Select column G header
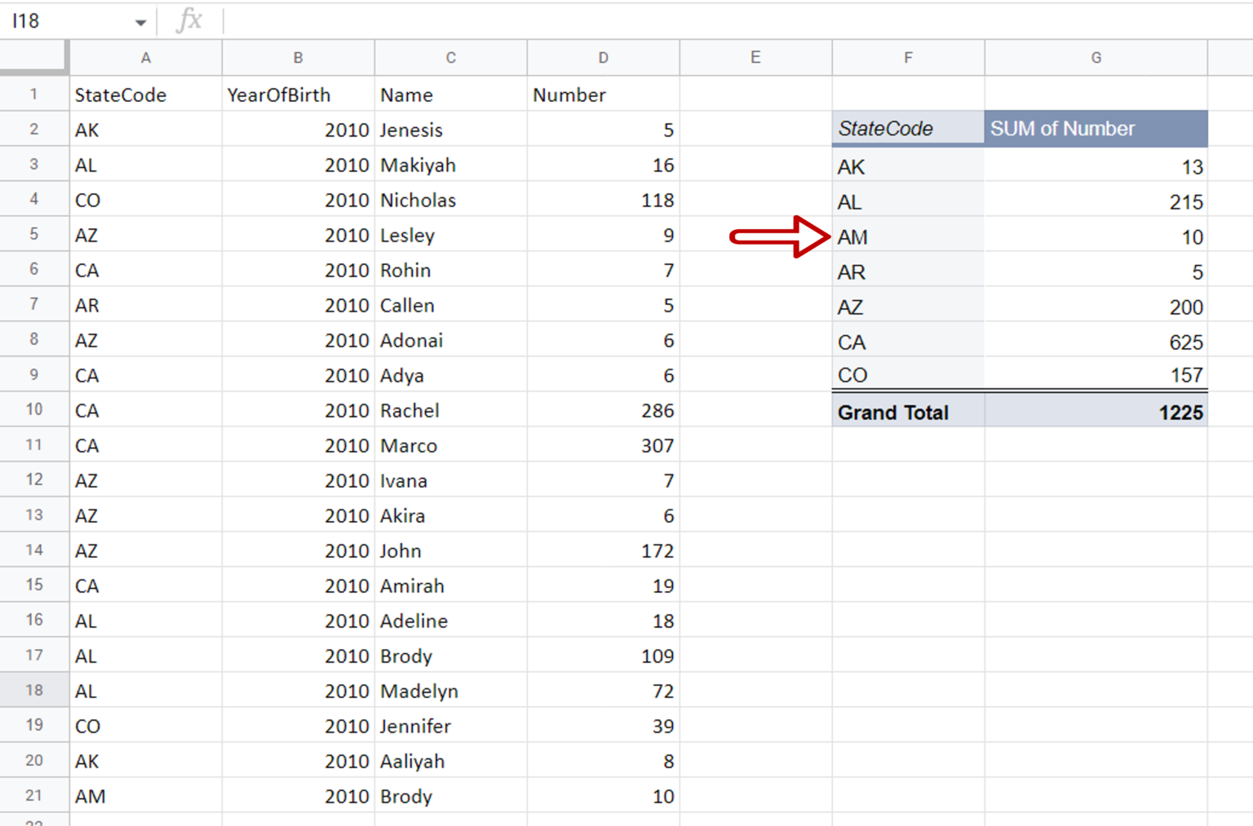Image resolution: width=1253 pixels, height=826 pixels. click(x=1096, y=58)
